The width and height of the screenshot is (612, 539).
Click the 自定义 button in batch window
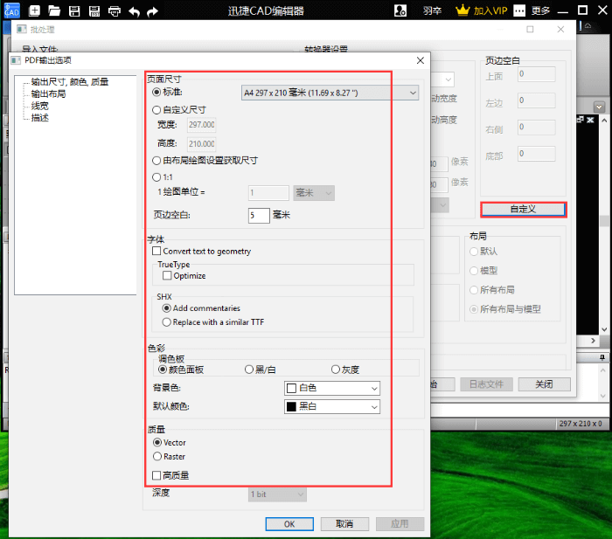click(524, 210)
